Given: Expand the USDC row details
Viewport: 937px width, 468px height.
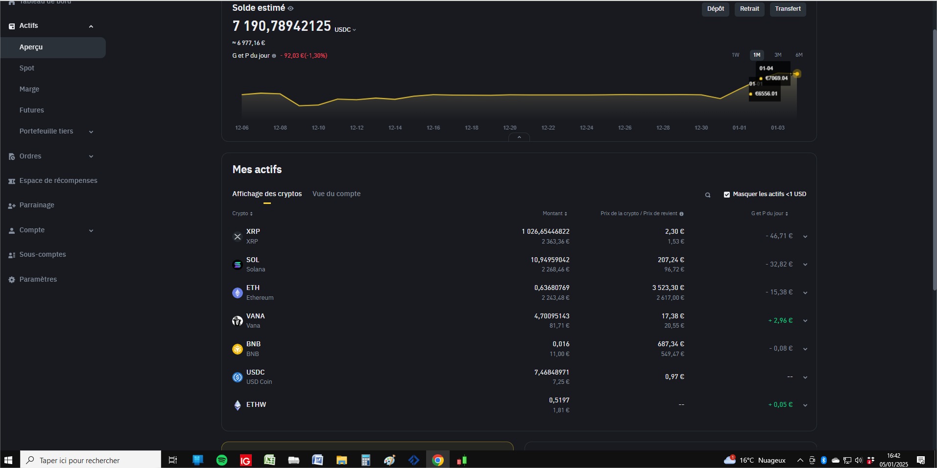Looking at the screenshot, I should coord(805,378).
